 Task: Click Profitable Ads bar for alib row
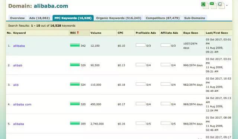tap(141, 84)
